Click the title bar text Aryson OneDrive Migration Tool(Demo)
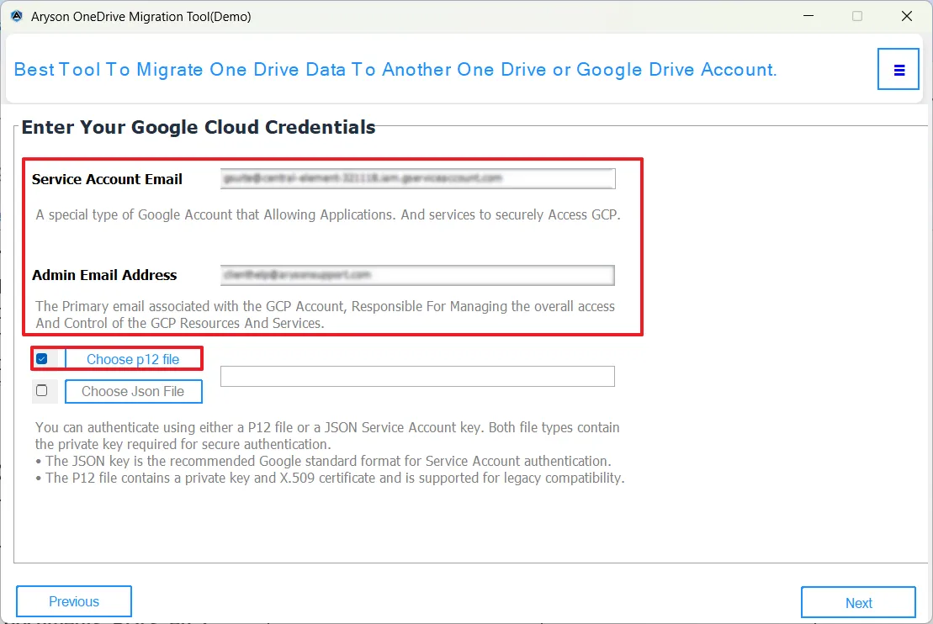The image size is (933, 624). 141,16
